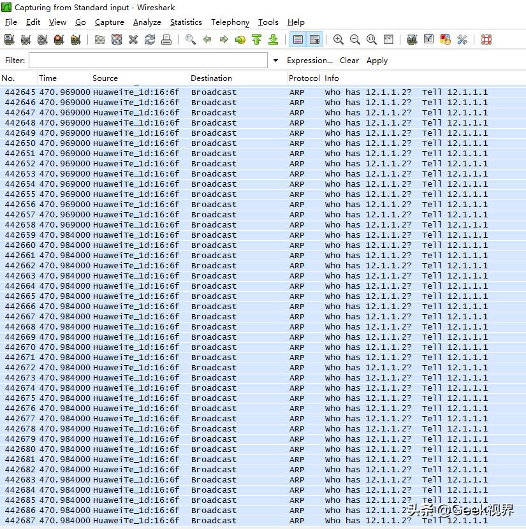This screenshot has height=529, width=526.
Task: Open the Filter: label button
Action: coord(15,61)
